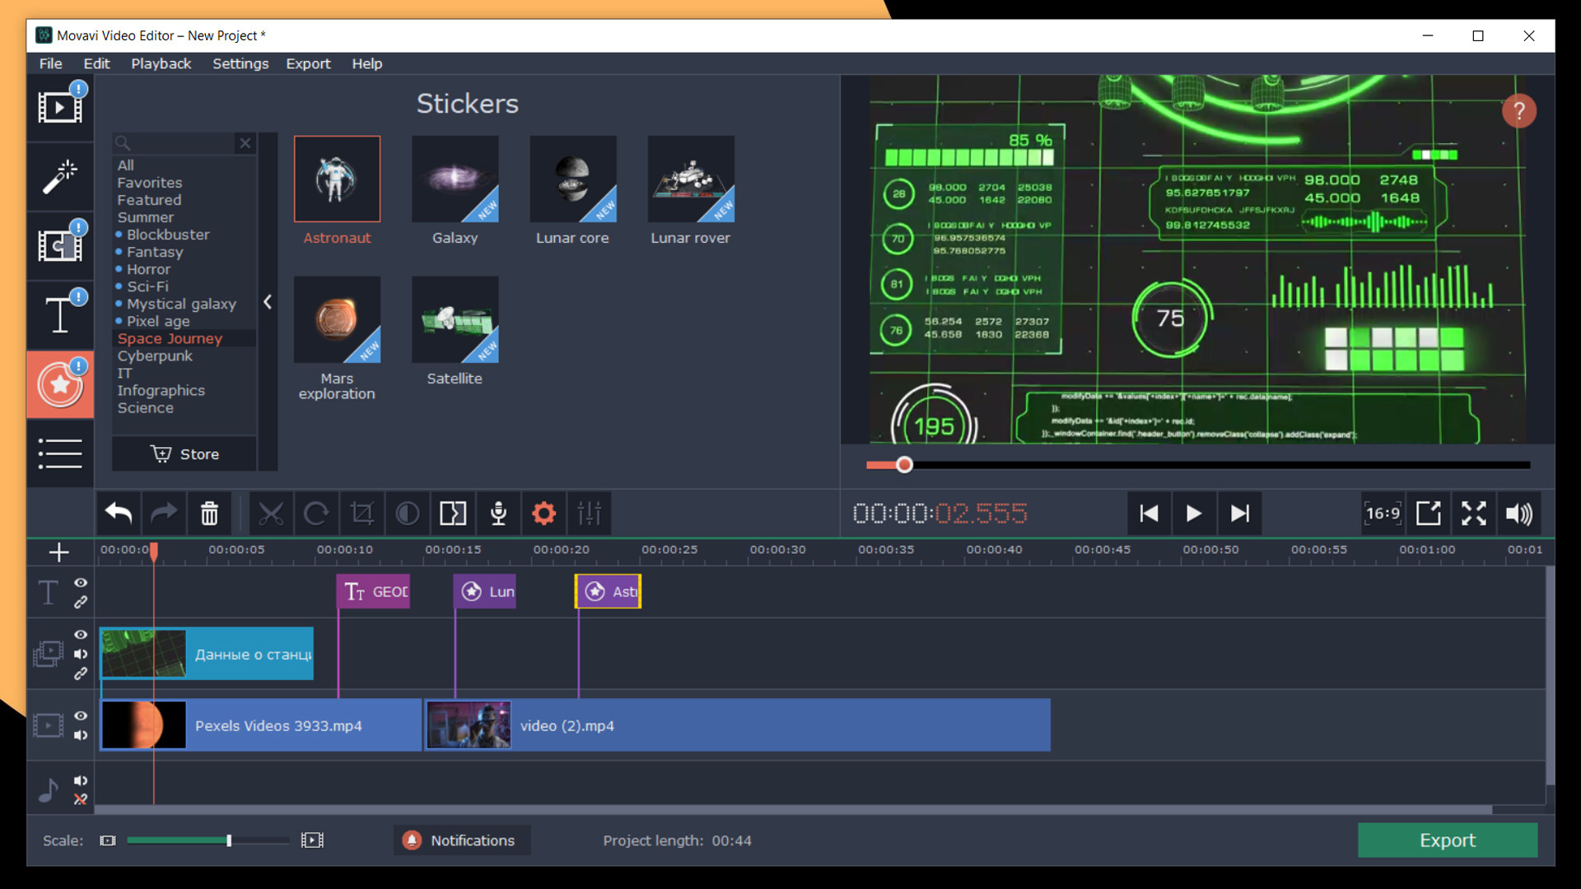Select the Astronaut sticker thumbnail
This screenshot has width=1581, height=889.
(x=337, y=179)
